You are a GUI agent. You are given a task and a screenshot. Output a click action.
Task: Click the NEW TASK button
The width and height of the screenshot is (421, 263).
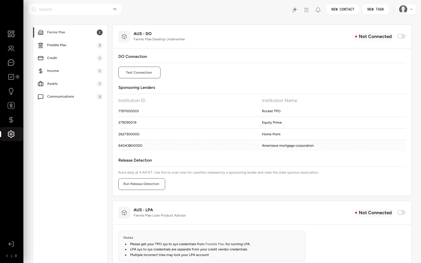click(376, 9)
